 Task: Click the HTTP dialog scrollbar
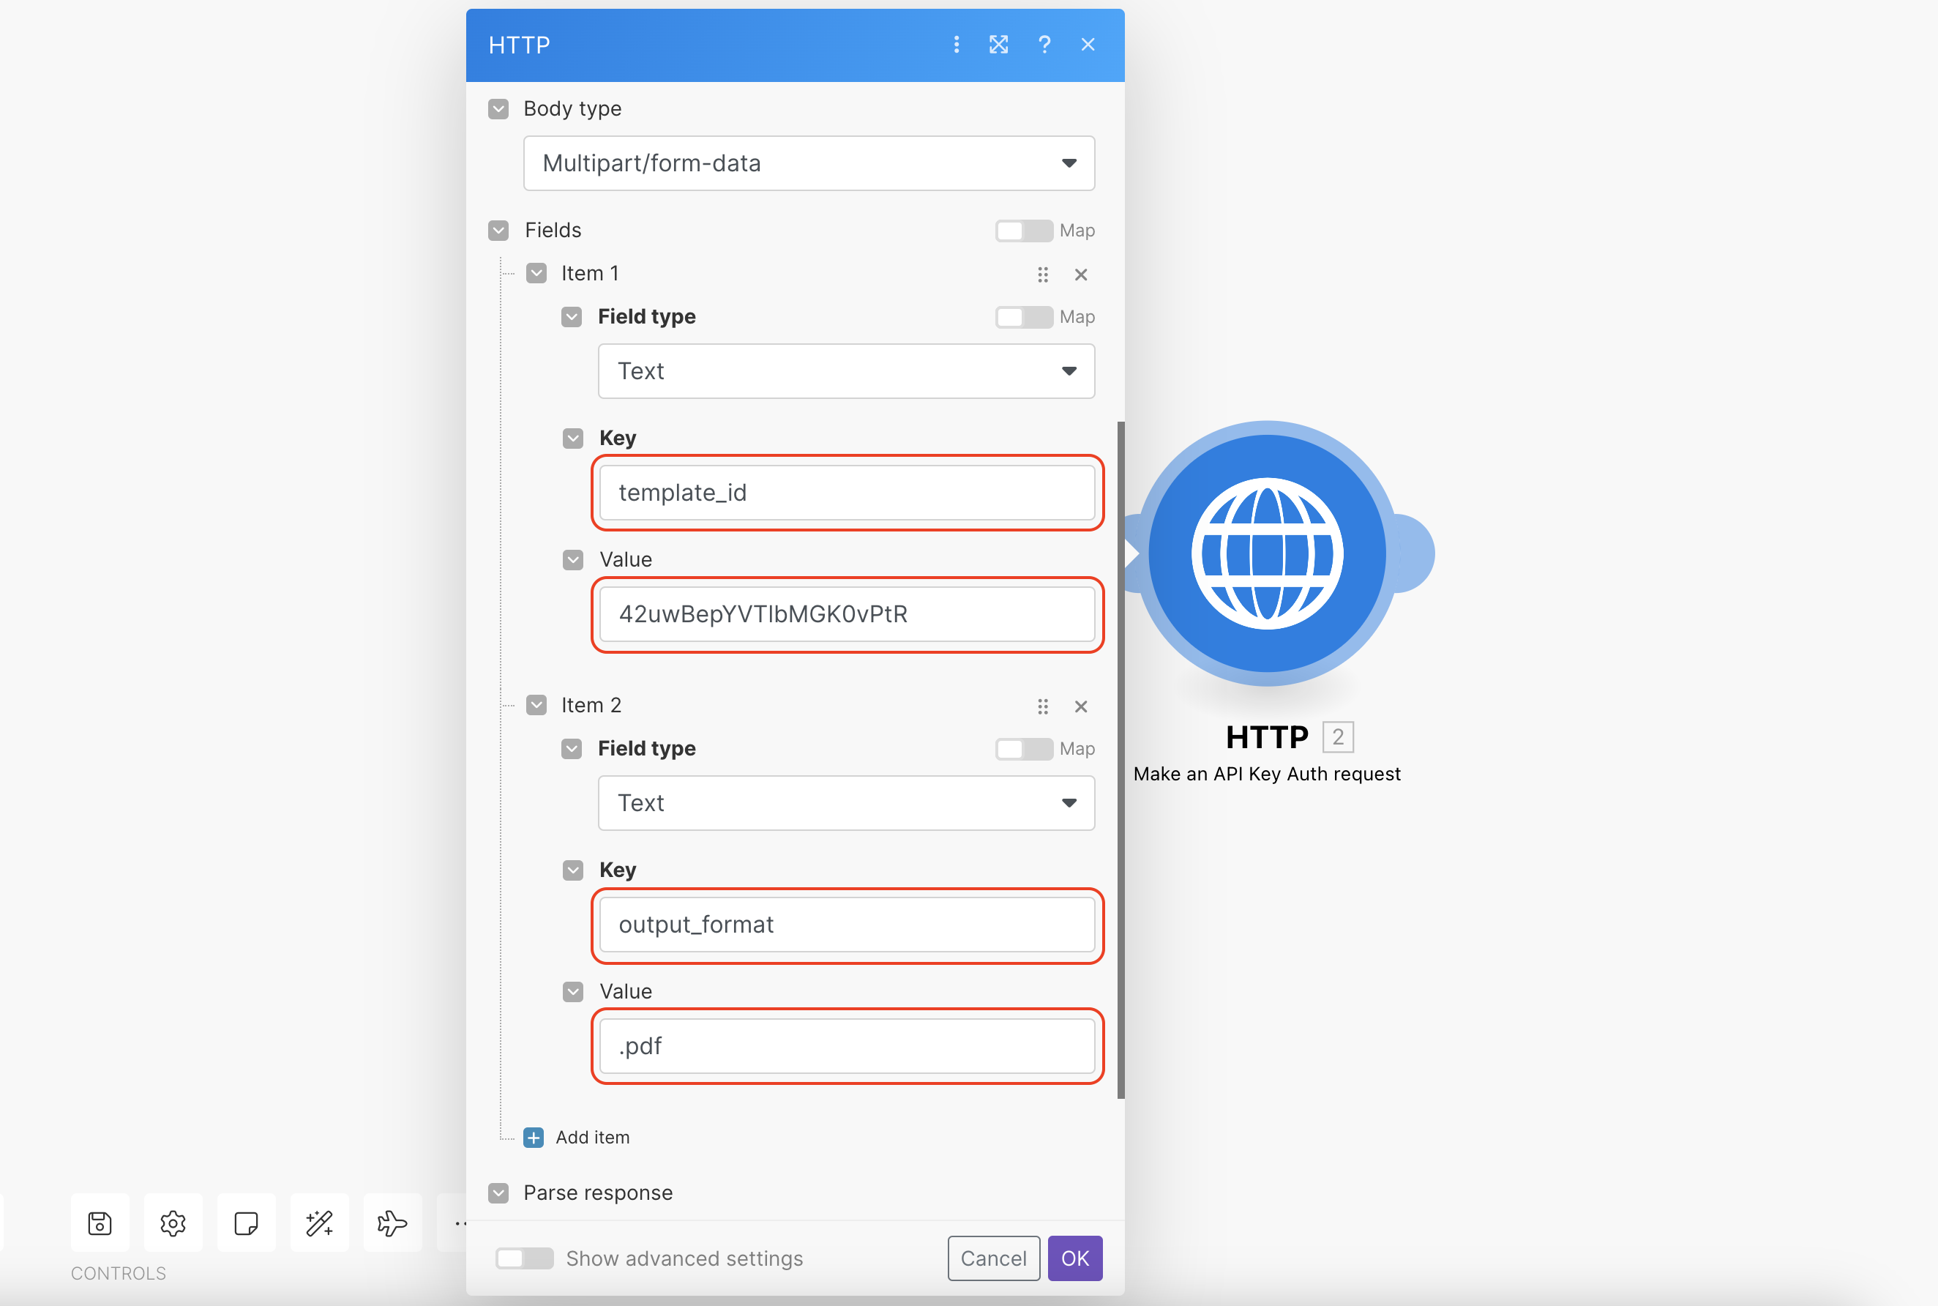coord(1121,760)
